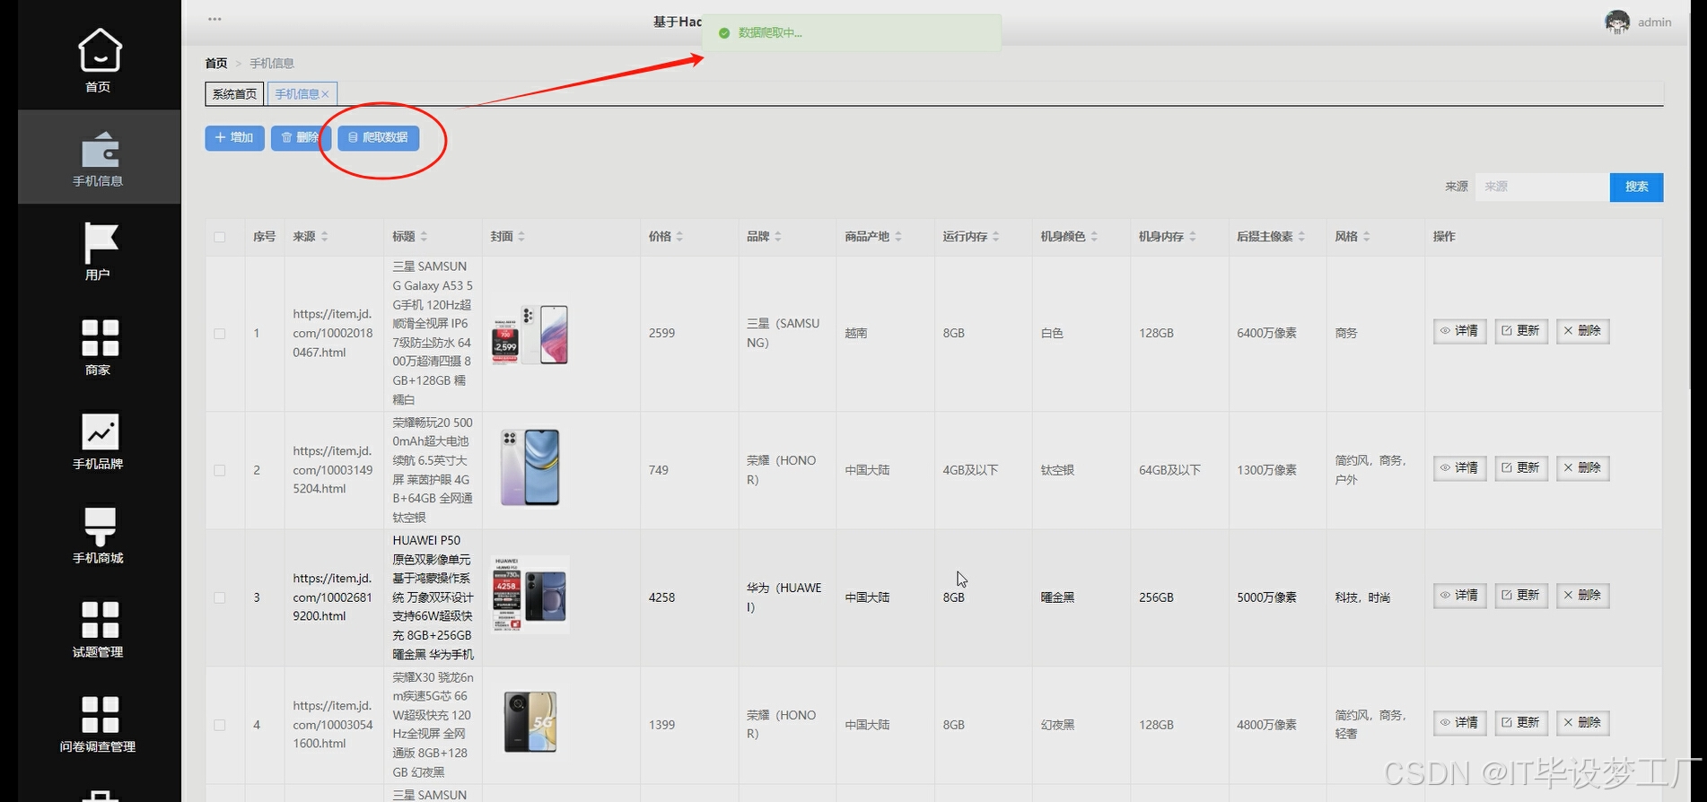Image resolution: width=1707 pixels, height=802 pixels.
Task: Switch to the 系统首页 tab
Action: [x=234, y=94]
